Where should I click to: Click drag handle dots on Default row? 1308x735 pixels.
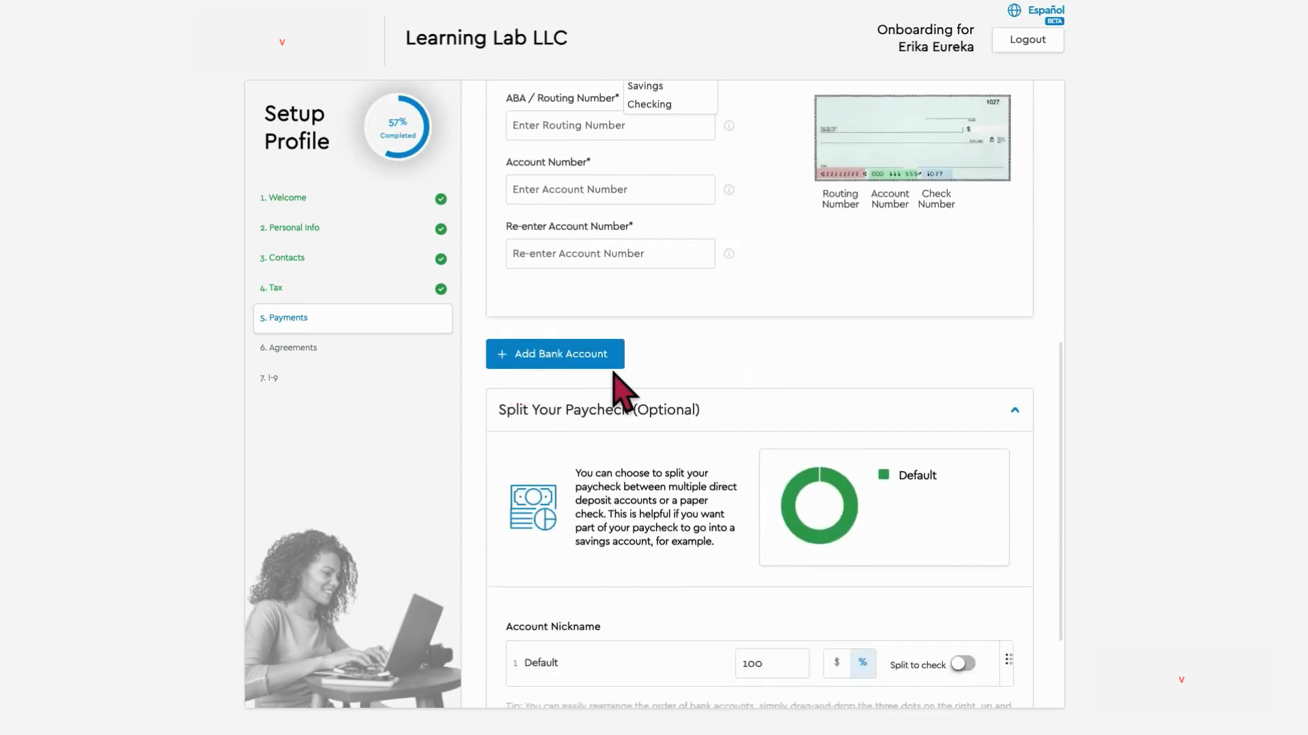[x=1008, y=659]
